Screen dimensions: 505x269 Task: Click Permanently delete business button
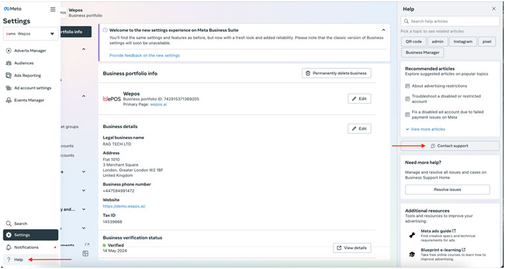336,73
